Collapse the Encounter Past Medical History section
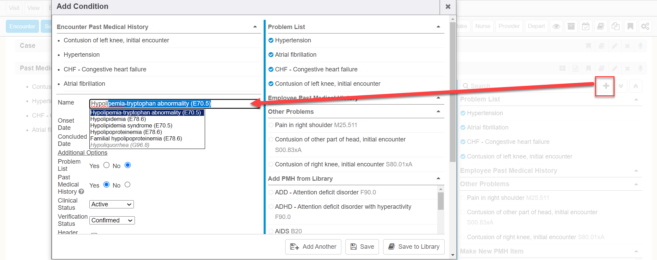 tap(255, 27)
